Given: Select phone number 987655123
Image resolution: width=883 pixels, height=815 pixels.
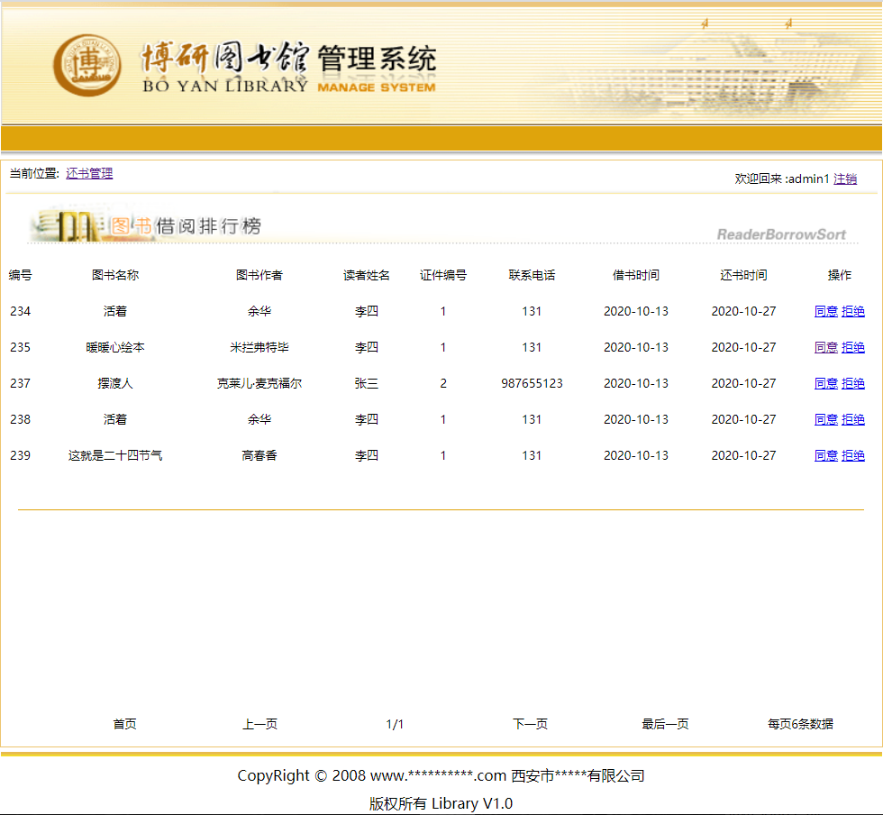Looking at the screenshot, I should 532,383.
